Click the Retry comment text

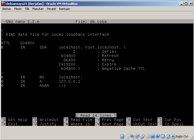click(x=108, y=60)
